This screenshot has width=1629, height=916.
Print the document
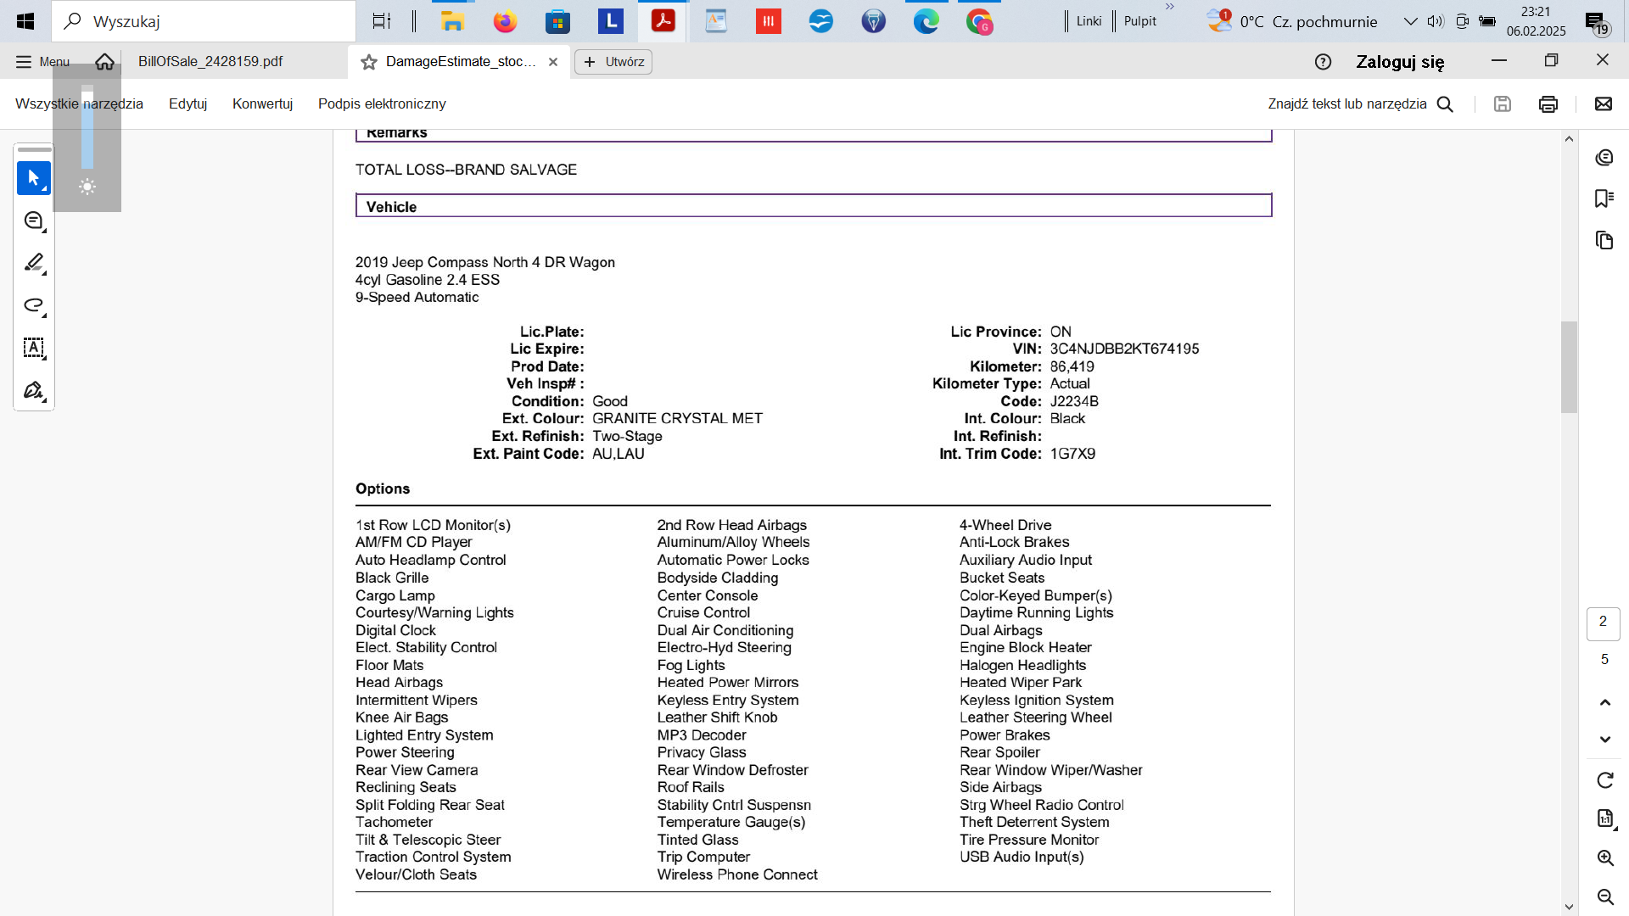(1548, 103)
